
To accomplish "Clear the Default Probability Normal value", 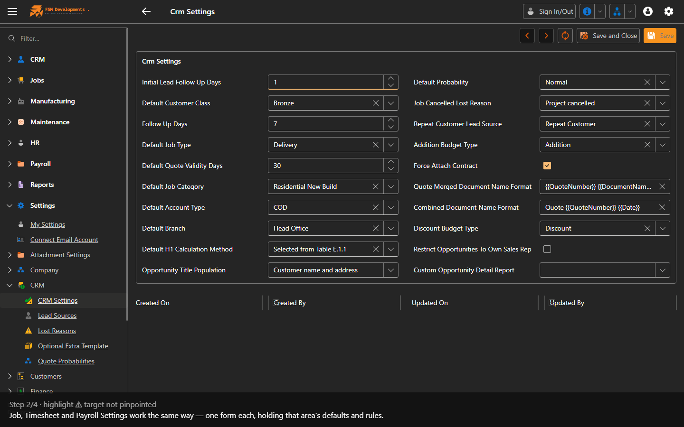I will click(x=647, y=82).
